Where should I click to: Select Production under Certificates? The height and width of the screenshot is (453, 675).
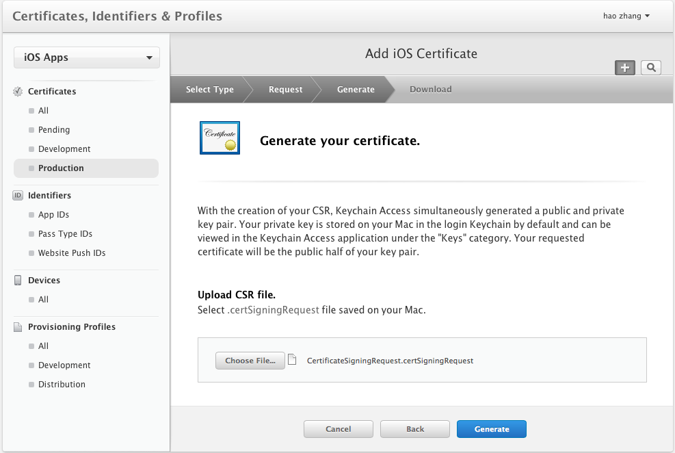pyautogui.click(x=61, y=168)
